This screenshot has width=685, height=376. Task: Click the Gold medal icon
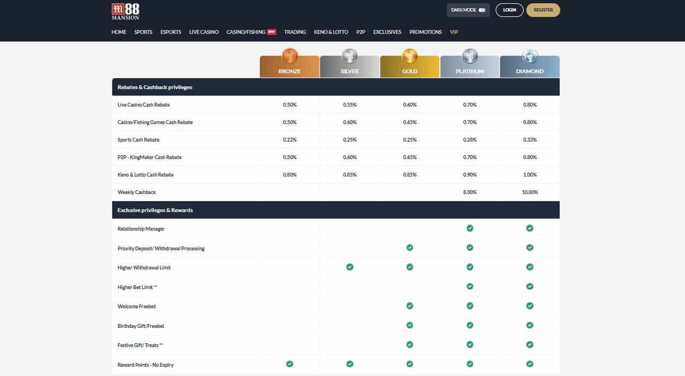[410, 56]
